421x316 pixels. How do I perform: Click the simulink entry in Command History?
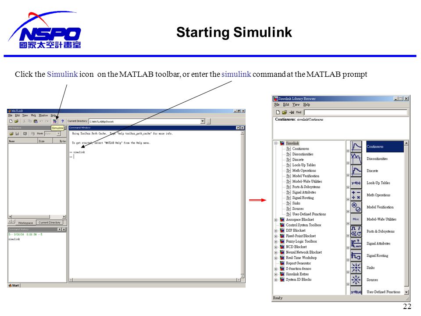[14, 239]
